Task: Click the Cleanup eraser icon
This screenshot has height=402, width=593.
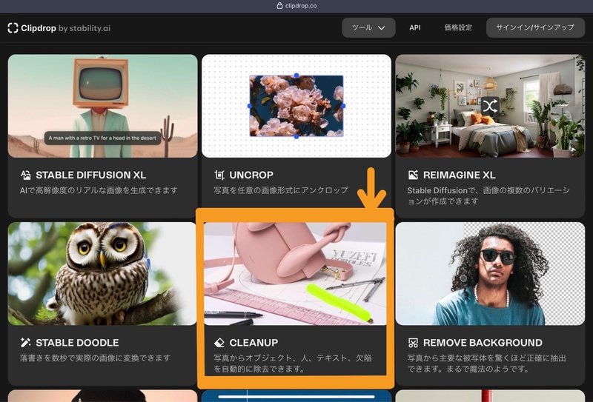Action: [219, 343]
